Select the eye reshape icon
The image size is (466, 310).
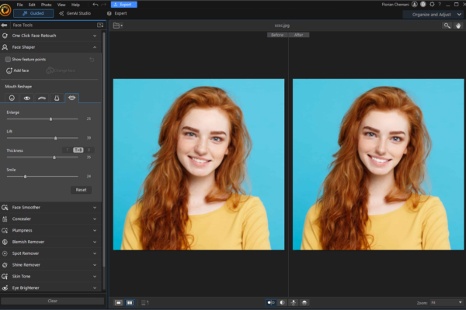click(26, 98)
